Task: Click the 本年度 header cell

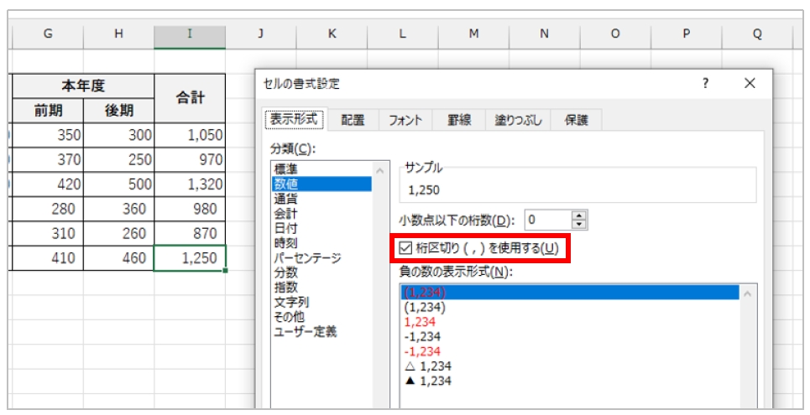Action: (83, 86)
